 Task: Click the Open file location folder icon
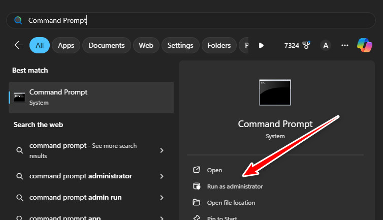197,203
